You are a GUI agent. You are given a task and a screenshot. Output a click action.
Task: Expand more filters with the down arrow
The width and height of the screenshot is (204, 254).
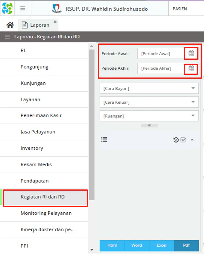click(149, 126)
